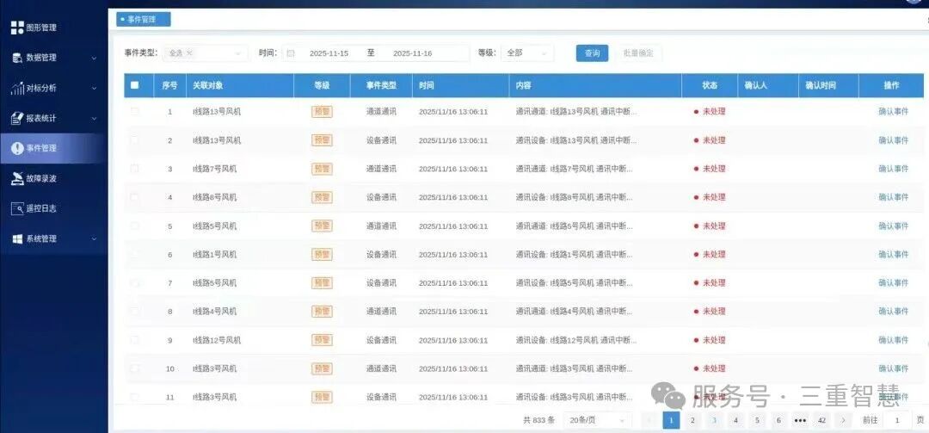The height and width of the screenshot is (433, 929).
Task: Expand the 数据管理 submenu chevron
Action: pyautogui.click(x=95, y=59)
